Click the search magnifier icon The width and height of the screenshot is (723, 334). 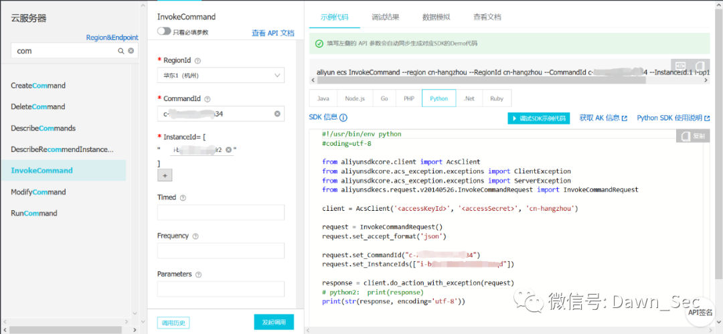[120, 52]
